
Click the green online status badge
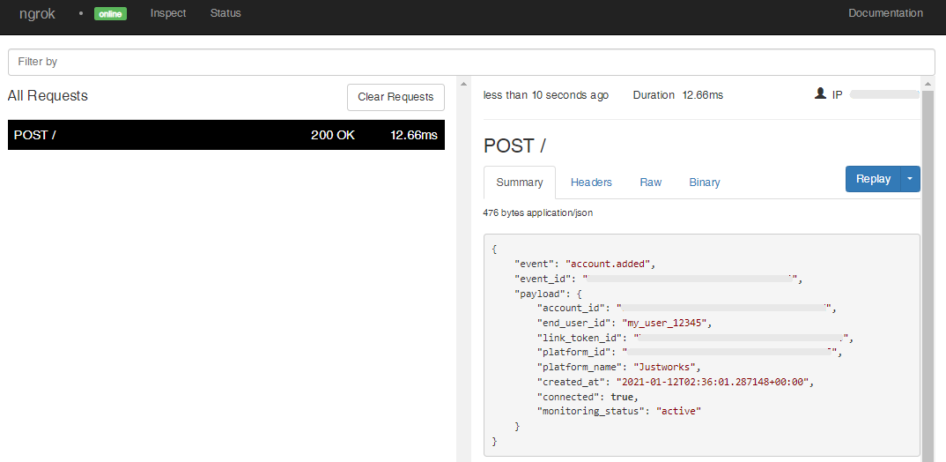(x=110, y=14)
